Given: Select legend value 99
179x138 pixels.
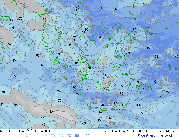Looking at the screenshot, I should (77, 136).
